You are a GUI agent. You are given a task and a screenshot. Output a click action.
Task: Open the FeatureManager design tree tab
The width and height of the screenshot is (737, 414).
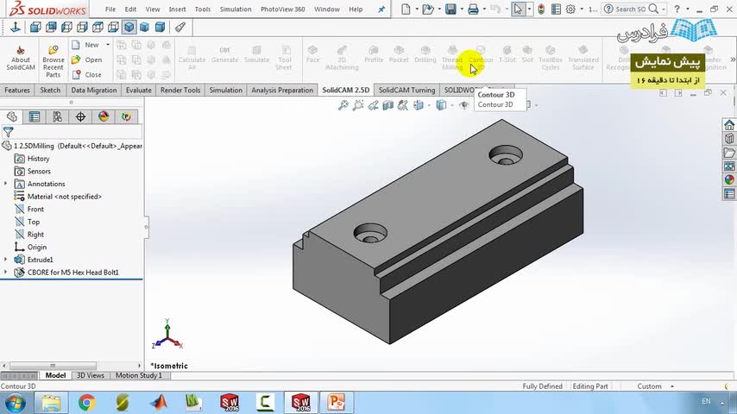(12, 116)
